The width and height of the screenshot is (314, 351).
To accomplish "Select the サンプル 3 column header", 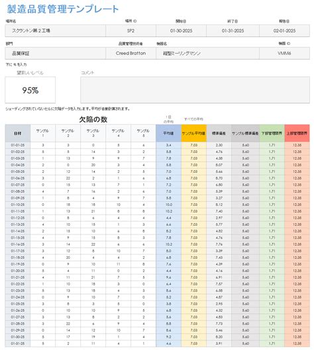I will [93, 133].
